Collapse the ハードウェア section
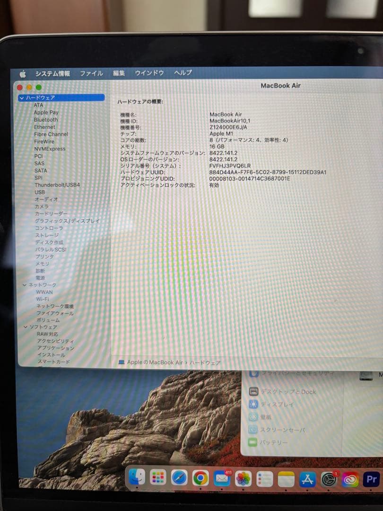 click(x=22, y=97)
